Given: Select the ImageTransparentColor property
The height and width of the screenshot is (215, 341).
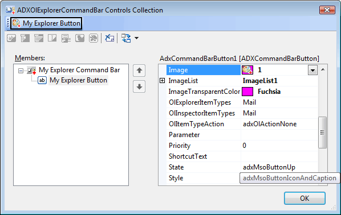Looking at the screenshot, I should [204, 92].
